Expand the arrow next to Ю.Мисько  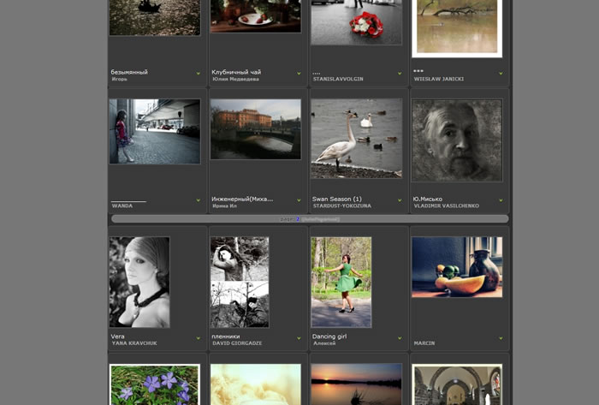pyautogui.click(x=501, y=200)
